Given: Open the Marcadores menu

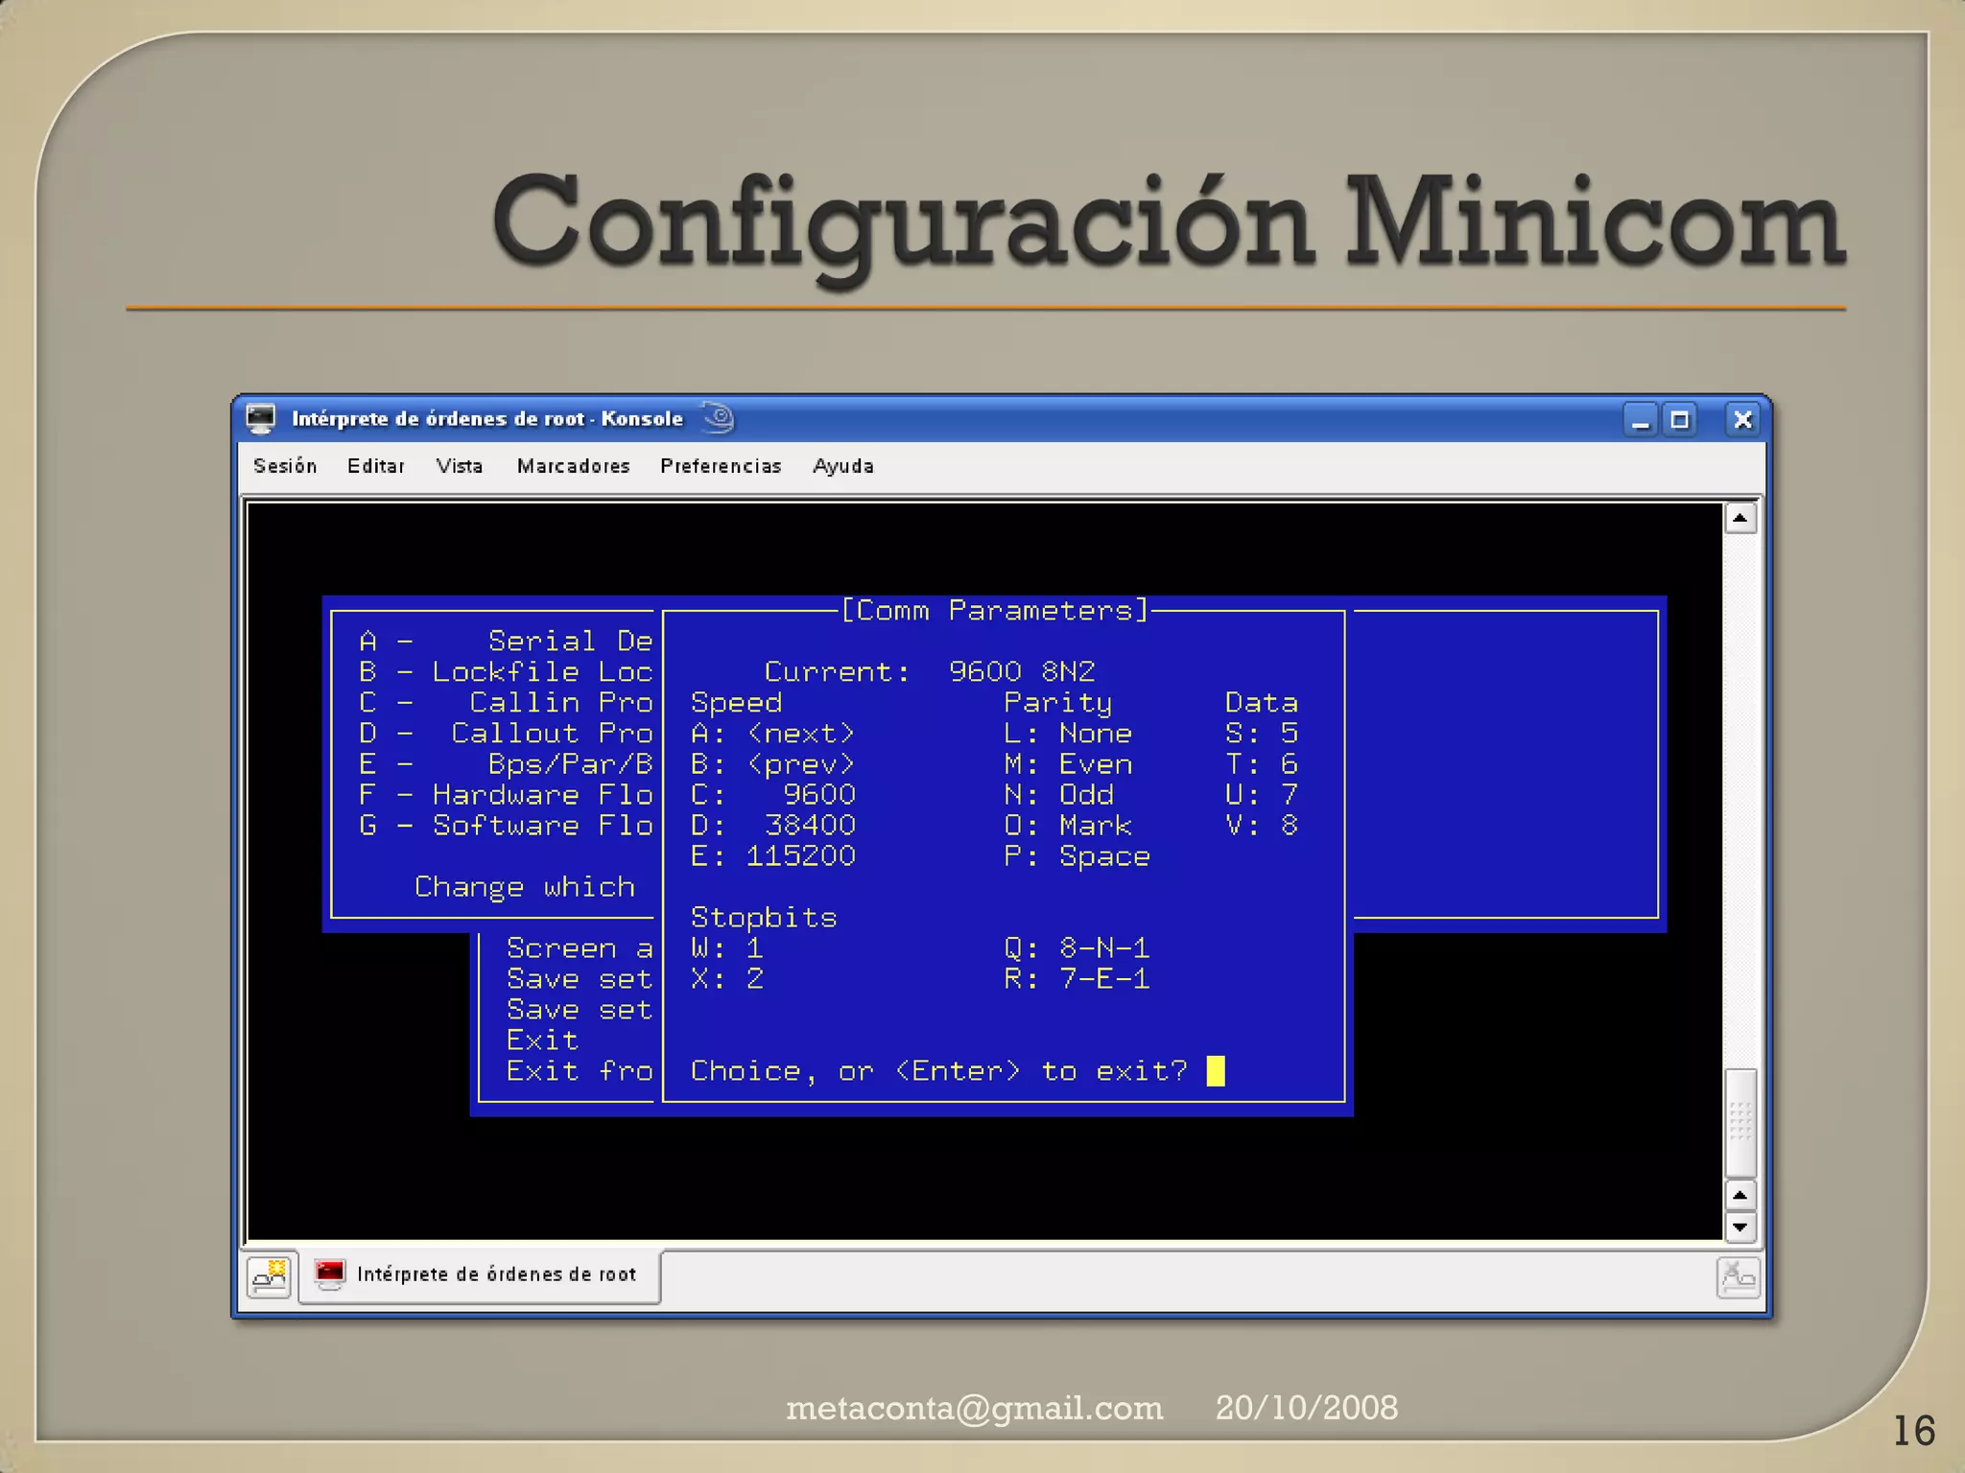Looking at the screenshot, I should tap(573, 466).
